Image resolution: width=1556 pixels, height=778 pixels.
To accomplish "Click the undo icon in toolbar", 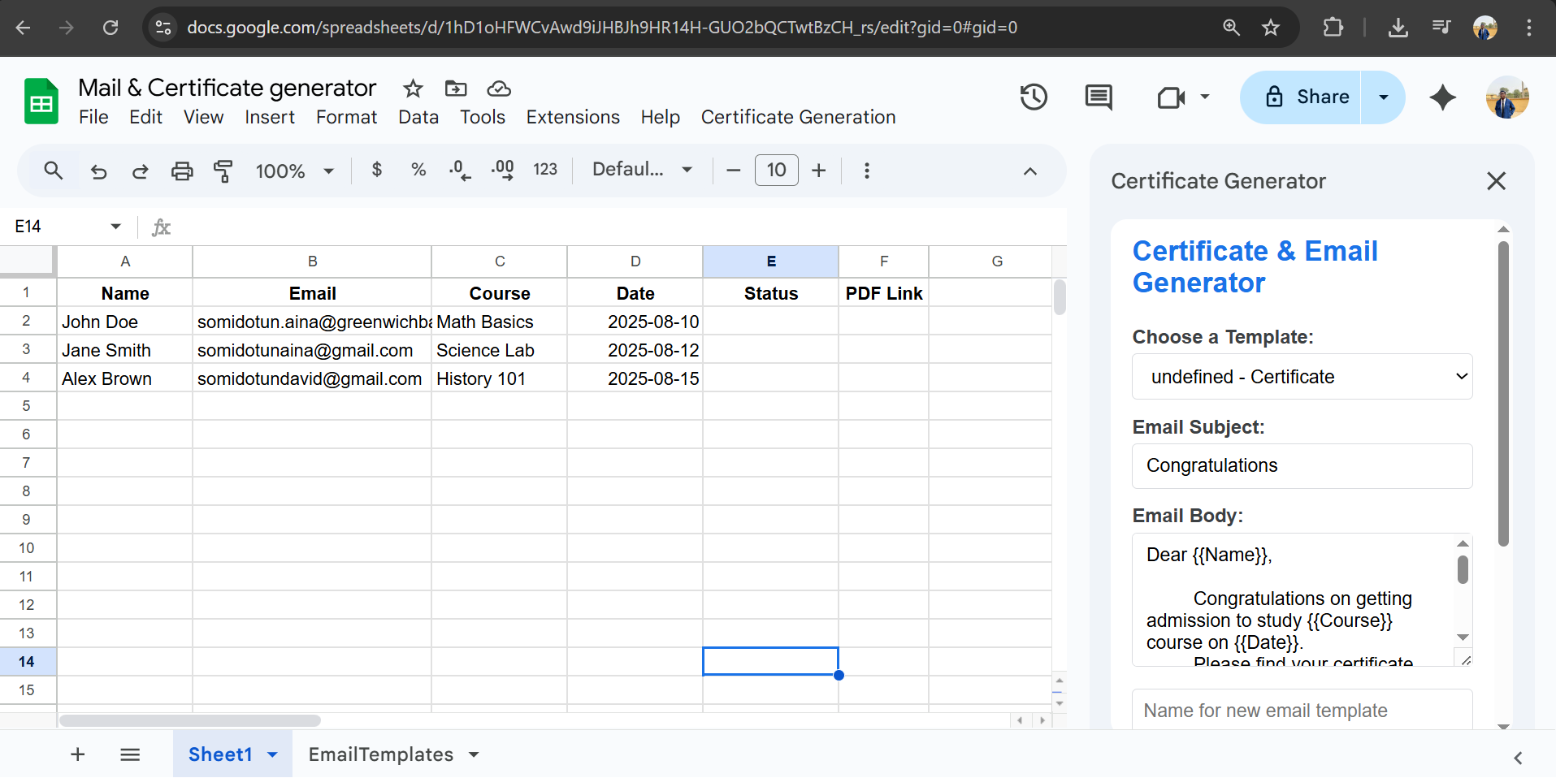I will coord(98,171).
